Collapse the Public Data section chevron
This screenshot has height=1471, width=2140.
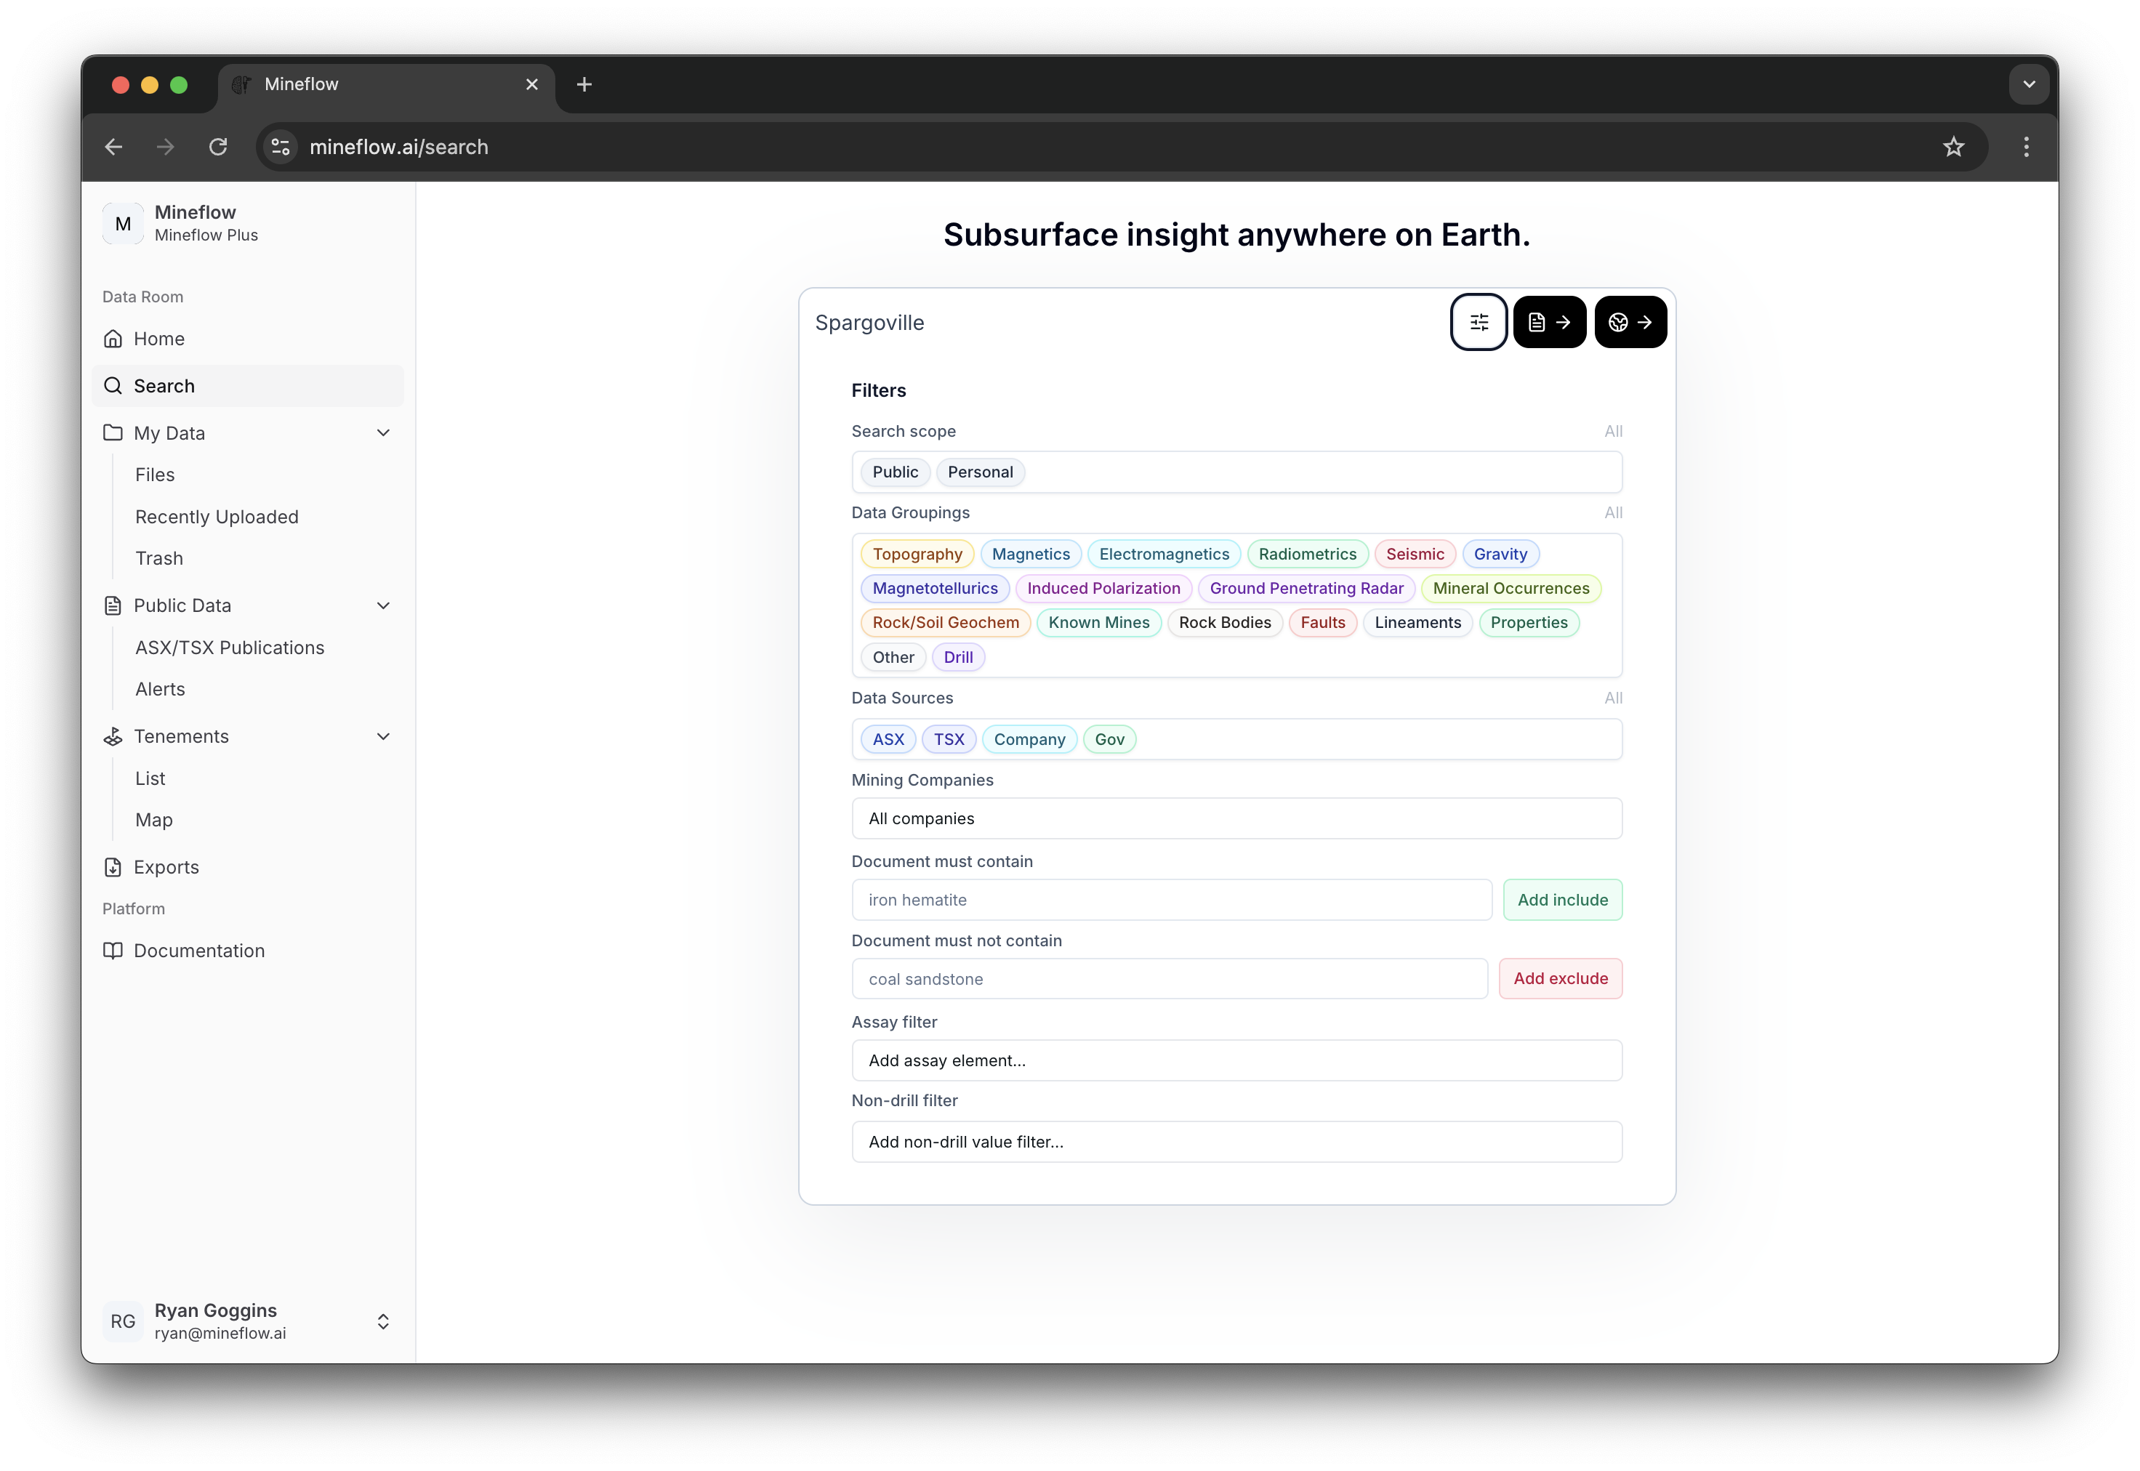point(383,605)
